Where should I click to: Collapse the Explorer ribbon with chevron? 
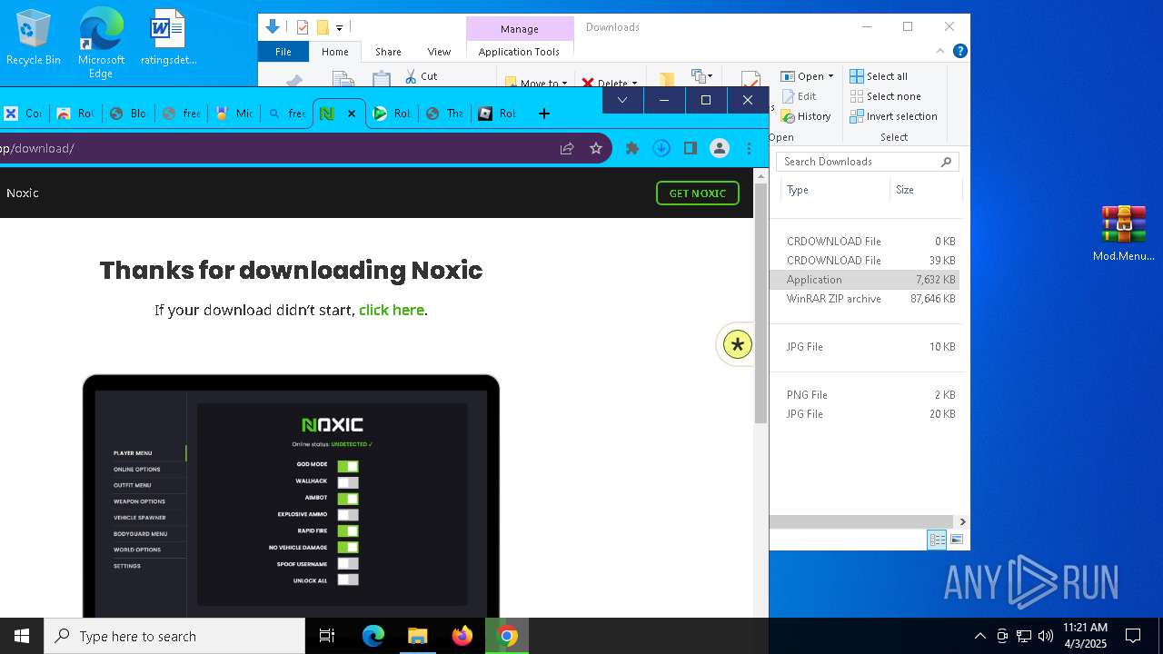click(940, 52)
